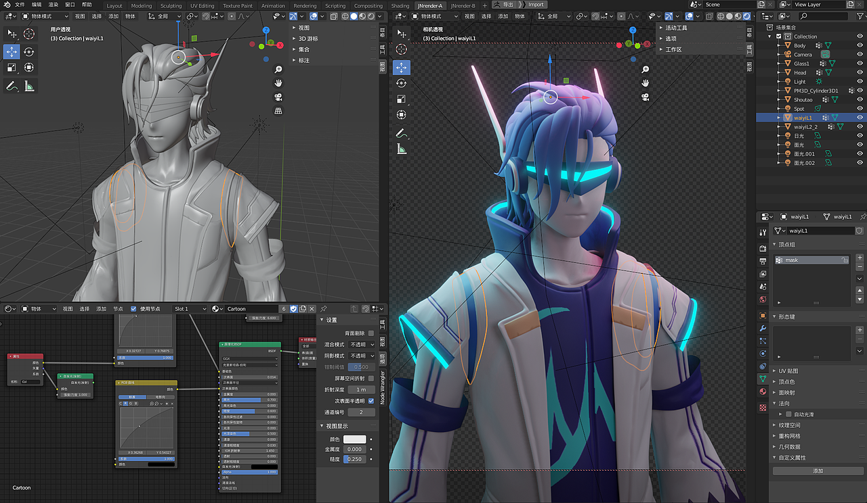Viewport: 867px width, 503px height.
Task: Toggle camera view icon in the left viewport
Action: click(278, 97)
